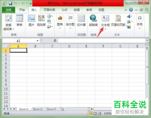Switch to Page Break Preview in status bar
The width and height of the screenshot is (151, 118).
(x=99, y=113)
